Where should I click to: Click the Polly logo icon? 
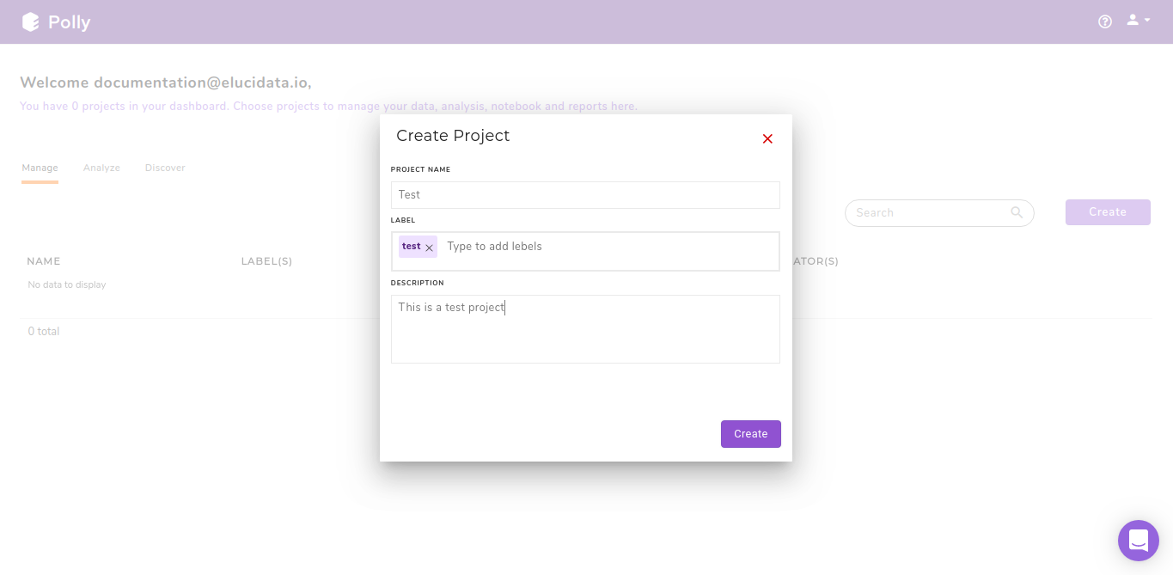(x=29, y=21)
